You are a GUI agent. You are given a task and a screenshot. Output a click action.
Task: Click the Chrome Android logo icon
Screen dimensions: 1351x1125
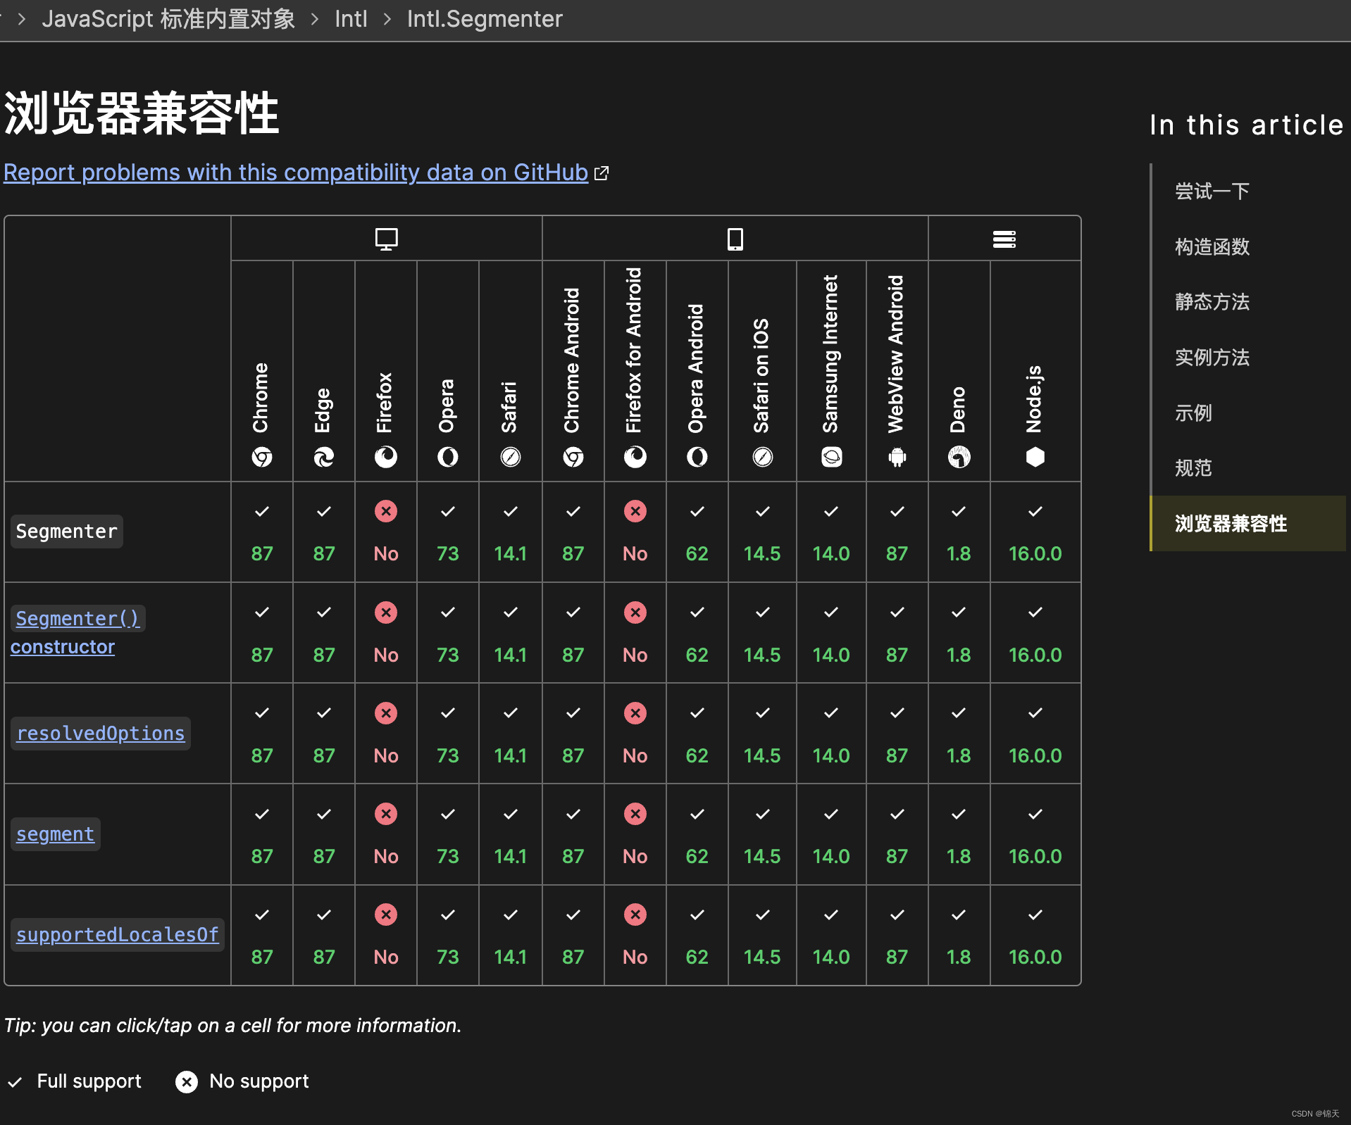(573, 458)
